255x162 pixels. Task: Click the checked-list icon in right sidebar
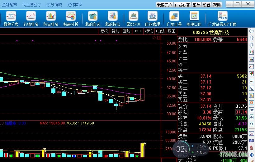(x=252, y=52)
